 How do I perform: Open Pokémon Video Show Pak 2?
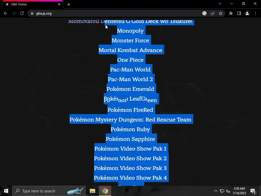coord(130,158)
